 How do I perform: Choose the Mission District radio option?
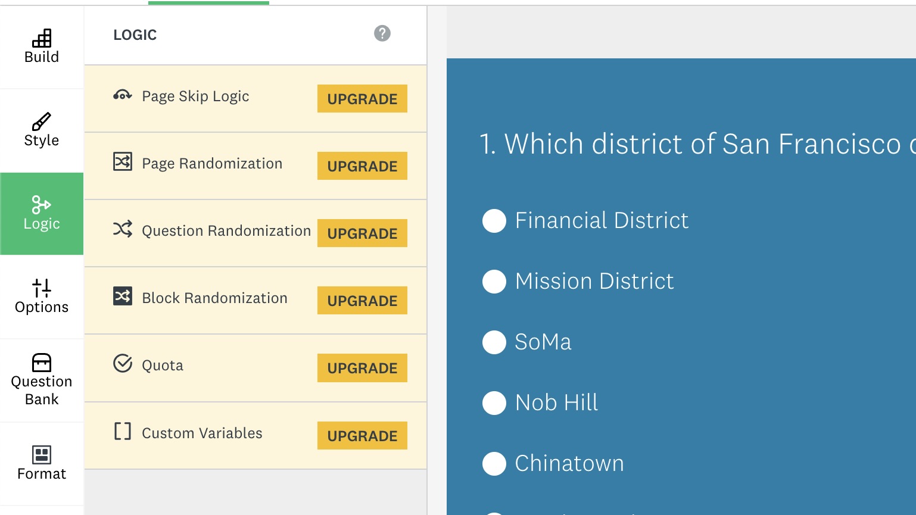[494, 282]
